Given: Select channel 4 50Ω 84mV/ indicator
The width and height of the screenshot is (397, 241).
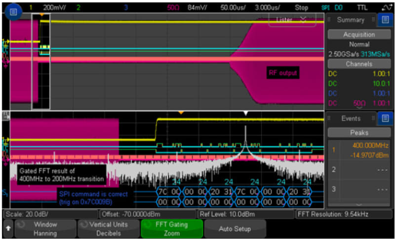Looking at the screenshot, I should 187,7.
